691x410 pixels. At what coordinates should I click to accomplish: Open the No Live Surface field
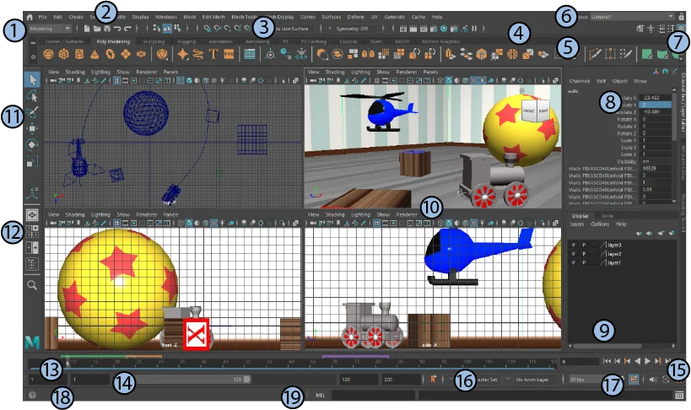click(x=292, y=29)
